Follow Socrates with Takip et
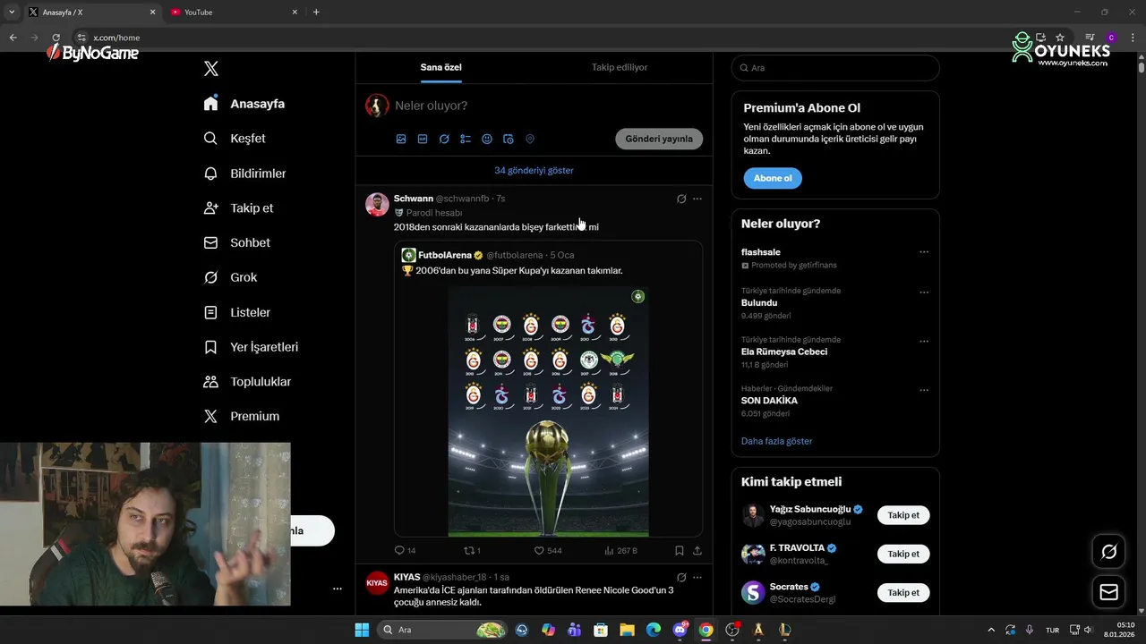This screenshot has width=1146, height=644. [903, 592]
